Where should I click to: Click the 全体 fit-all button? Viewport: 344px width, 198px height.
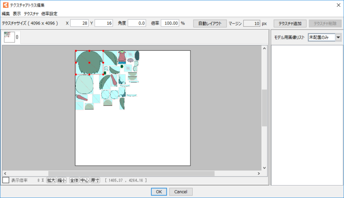tap(74, 180)
